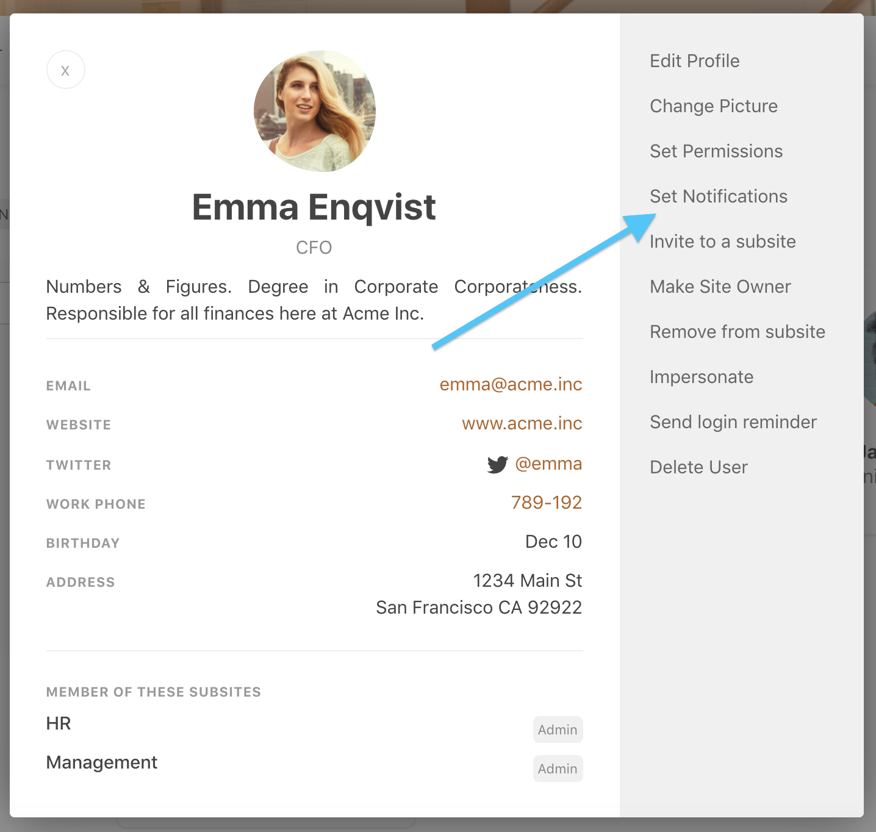Open Edit Profile
The image size is (876, 832).
pos(694,61)
